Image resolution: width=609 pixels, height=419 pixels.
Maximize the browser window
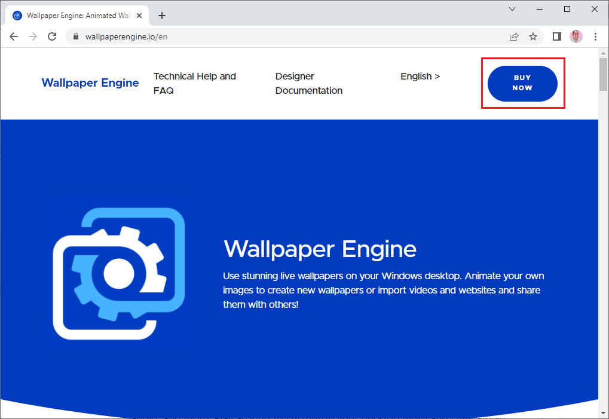click(x=567, y=9)
